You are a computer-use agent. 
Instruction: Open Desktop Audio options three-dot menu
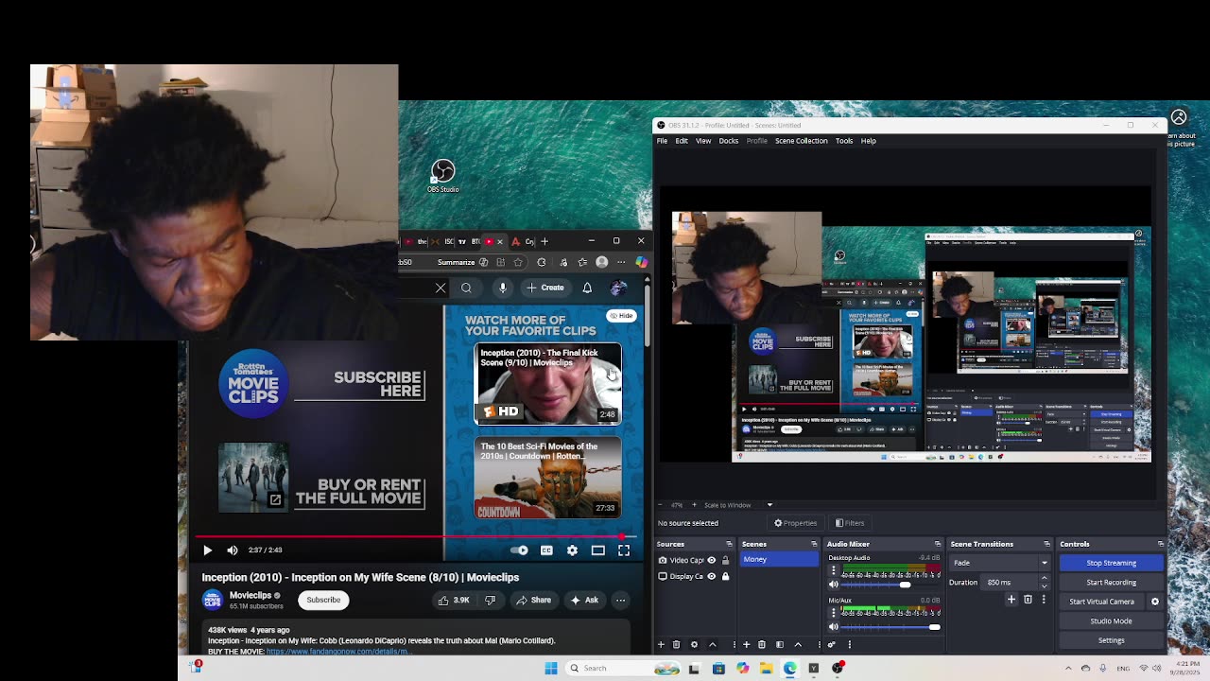pos(833,571)
